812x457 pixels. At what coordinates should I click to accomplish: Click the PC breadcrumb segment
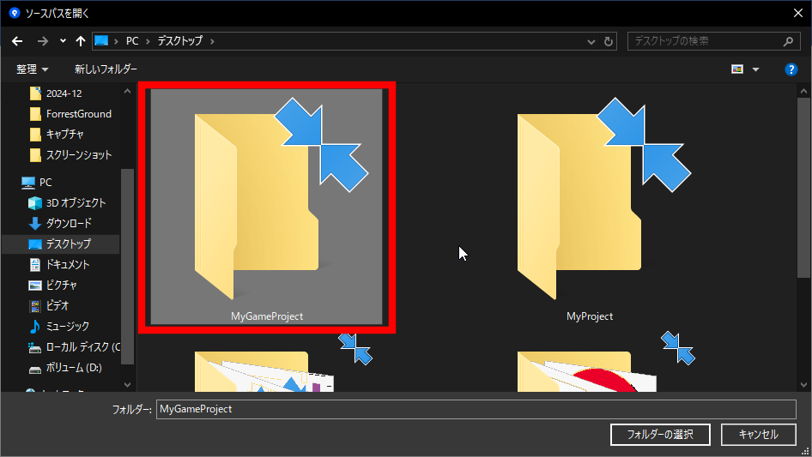(x=132, y=41)
